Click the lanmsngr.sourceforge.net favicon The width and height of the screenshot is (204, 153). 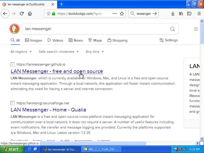[x=12, y=103]
